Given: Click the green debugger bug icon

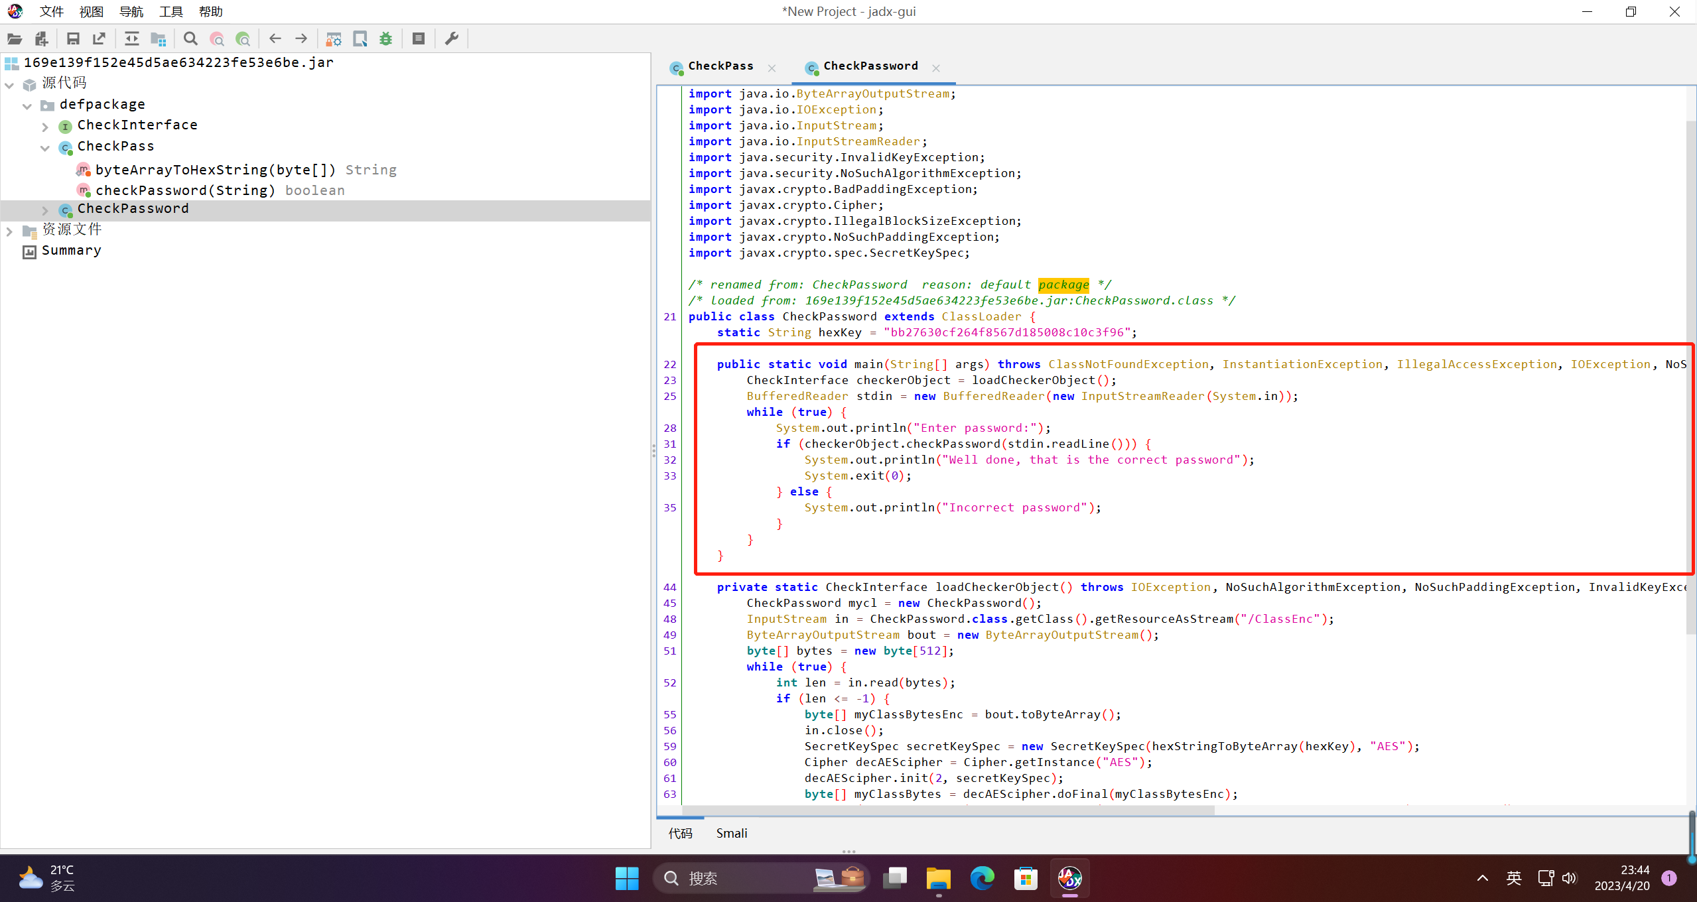Looking at the screenshot, I should pos(385,38).
